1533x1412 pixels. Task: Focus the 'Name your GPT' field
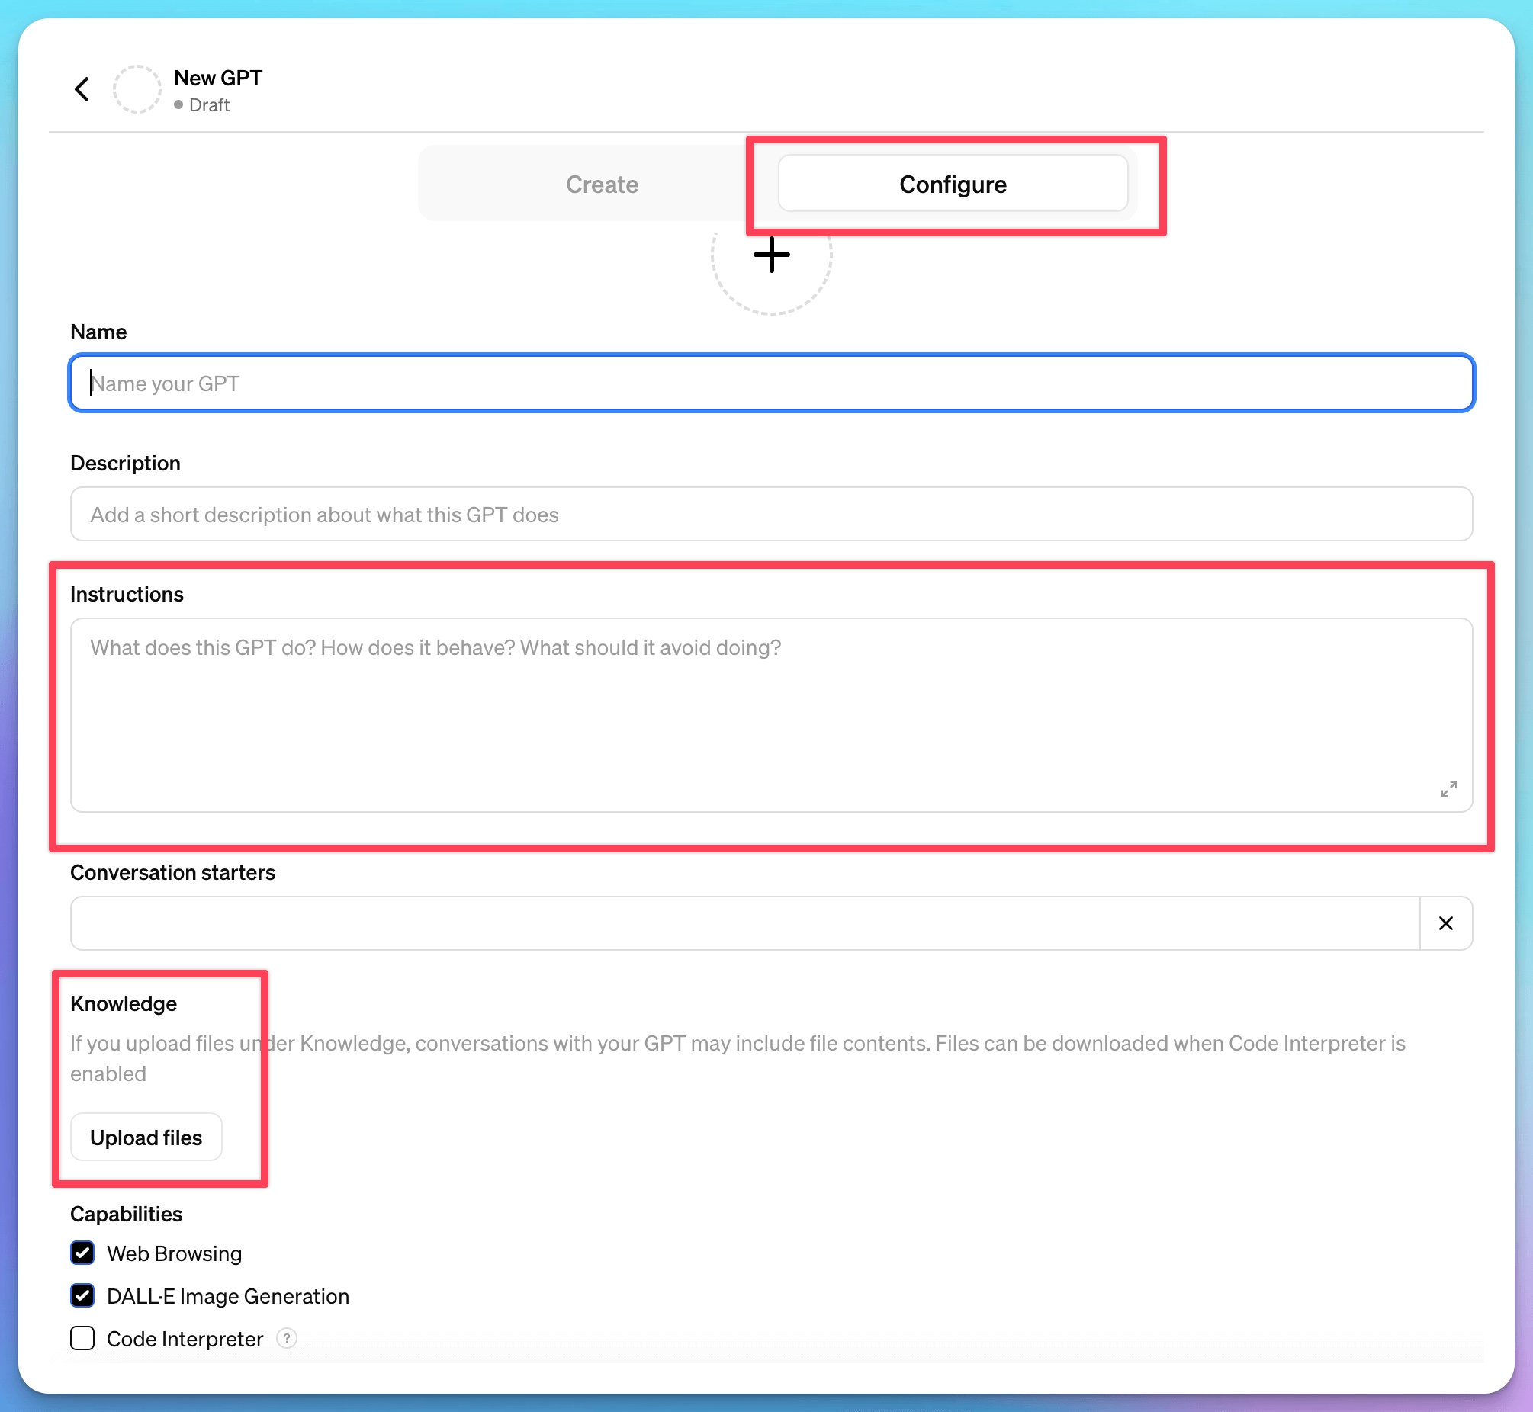click(770, 383)
